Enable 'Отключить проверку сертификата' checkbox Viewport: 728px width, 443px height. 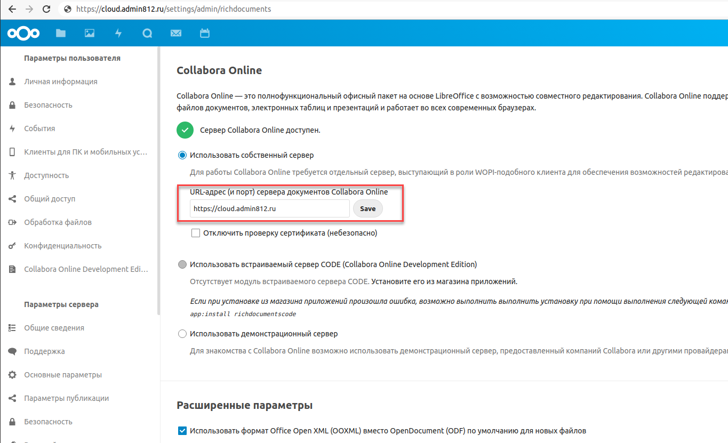click(196, 233)
